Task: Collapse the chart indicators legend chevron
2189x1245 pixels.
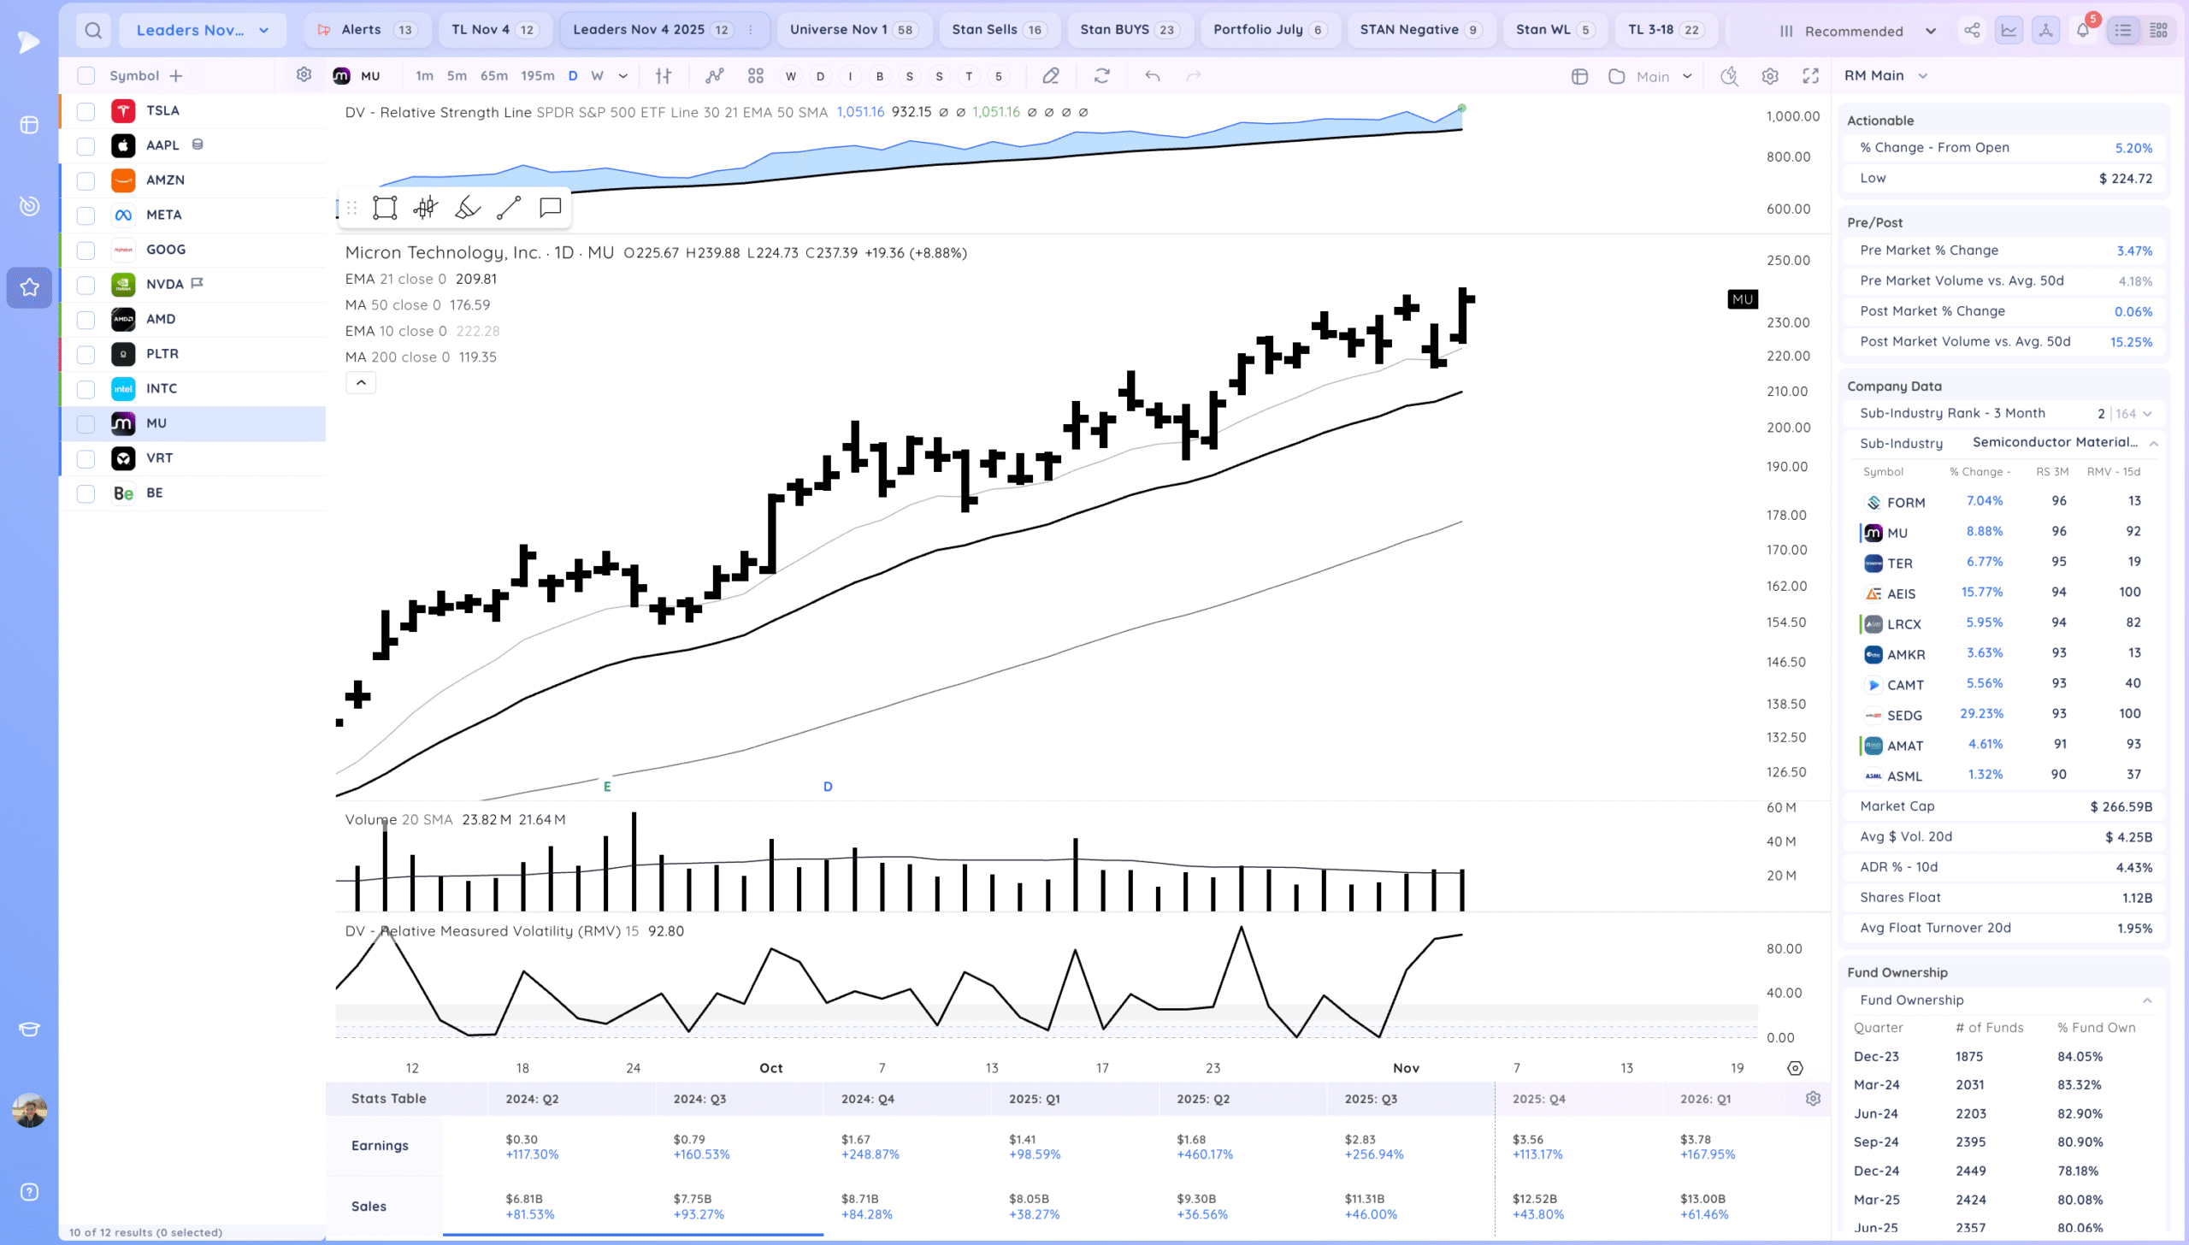Action: tap(361, 383)
